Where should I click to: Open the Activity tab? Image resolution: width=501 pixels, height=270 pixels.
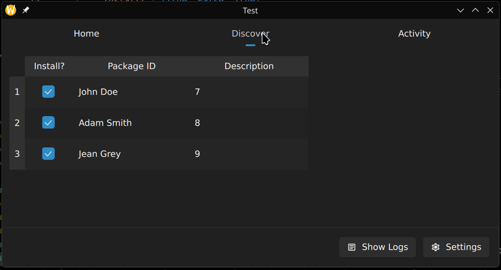414,34
